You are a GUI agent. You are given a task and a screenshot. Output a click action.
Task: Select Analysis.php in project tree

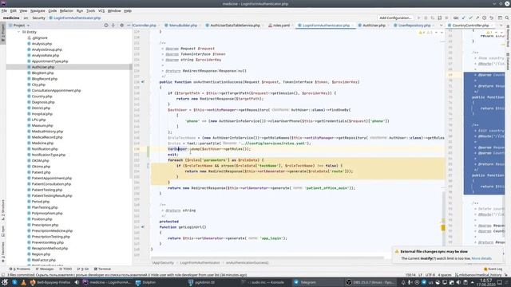(42, 44)
